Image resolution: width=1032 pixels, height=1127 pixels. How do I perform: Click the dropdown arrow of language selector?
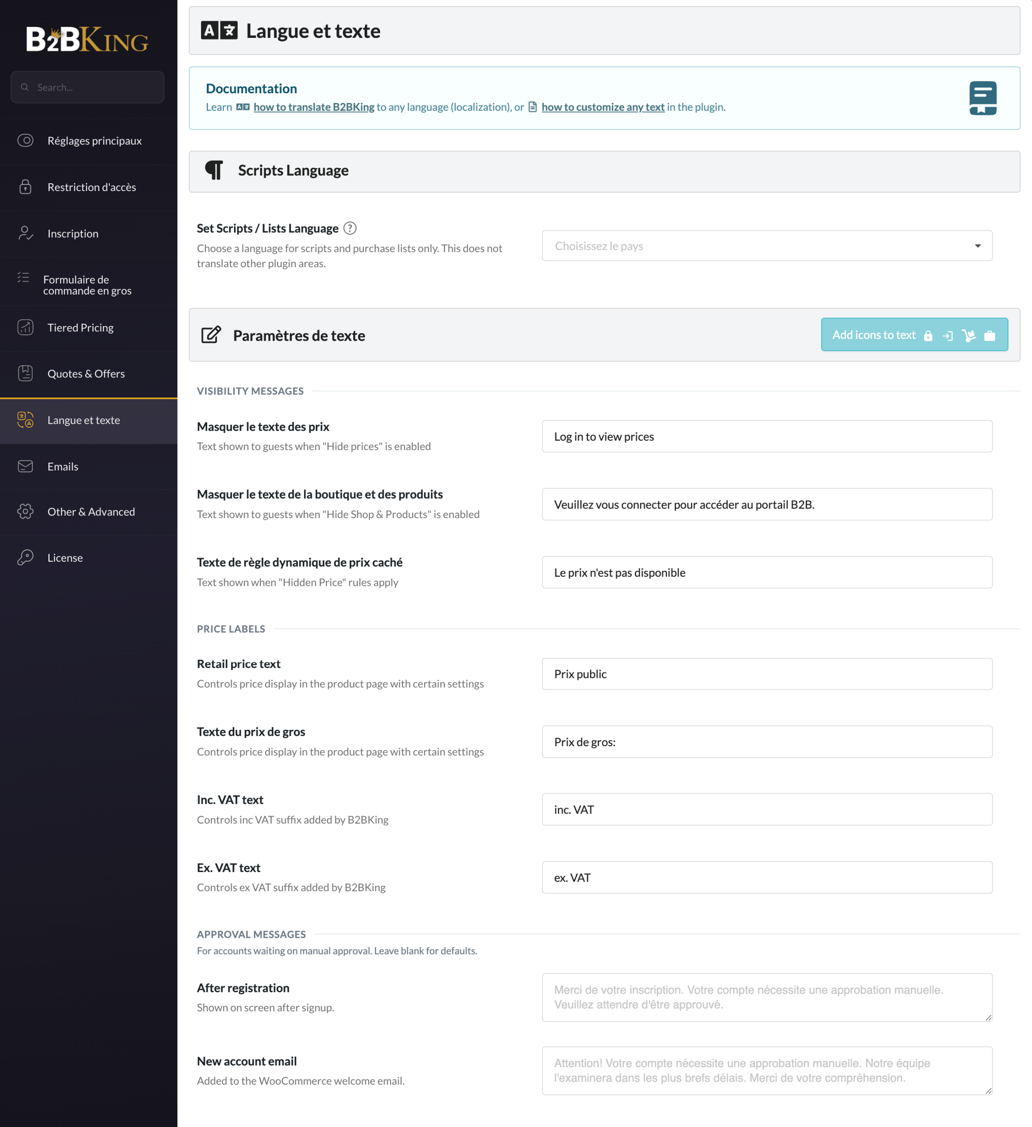click(x=978, y=246)
